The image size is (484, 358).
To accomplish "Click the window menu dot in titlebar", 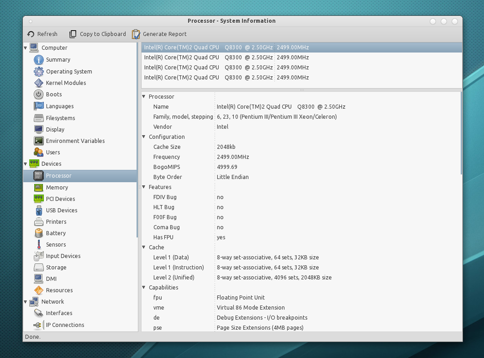I will (x=31, y=21).
